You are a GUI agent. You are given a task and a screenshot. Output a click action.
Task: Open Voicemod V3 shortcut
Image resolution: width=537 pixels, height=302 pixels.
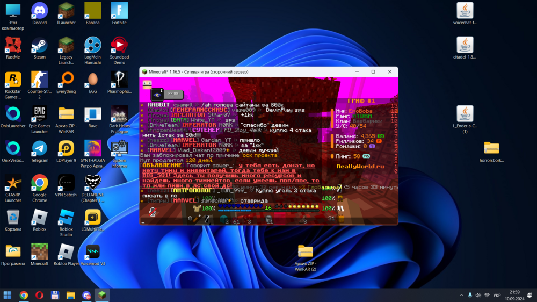[x=93, y=255]
